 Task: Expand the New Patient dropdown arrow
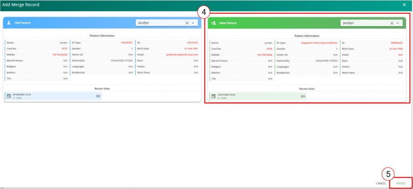click(398, 23)
